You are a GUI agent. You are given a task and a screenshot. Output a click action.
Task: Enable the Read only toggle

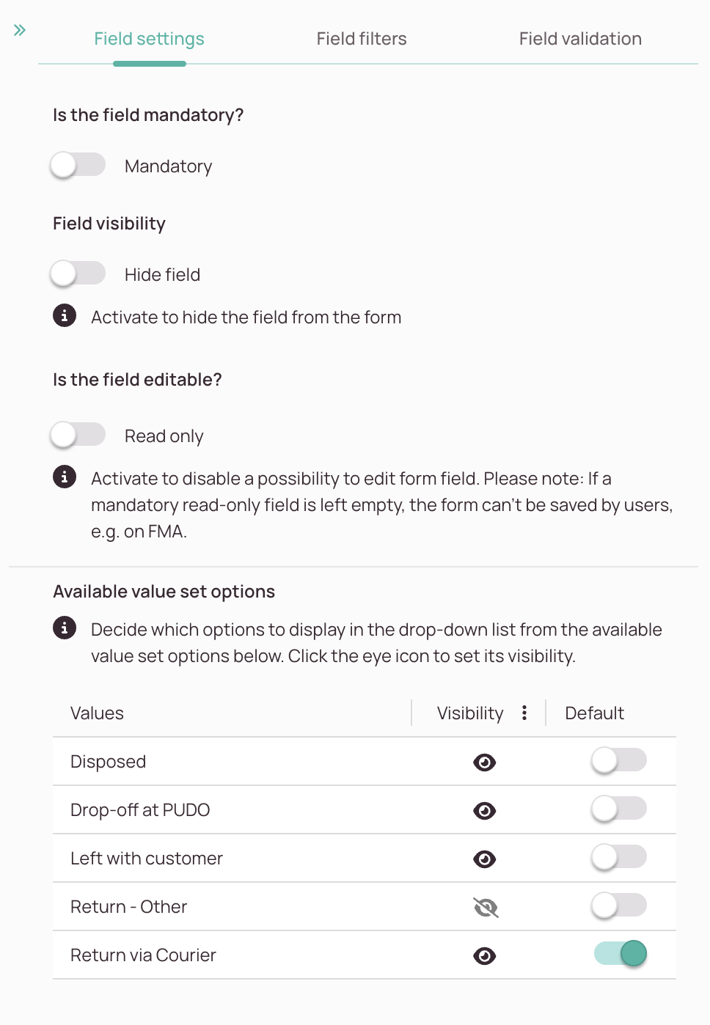[x=78, y=435]
